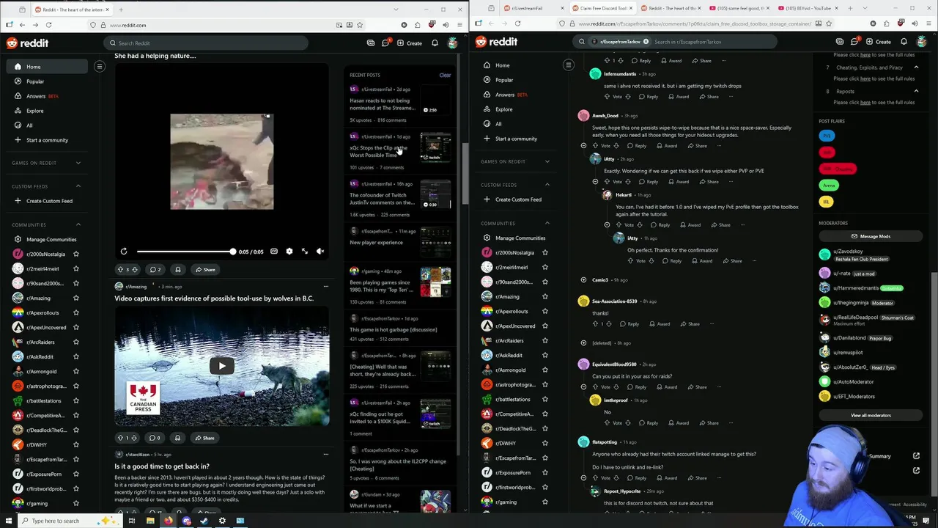Collapse Communities section in right sidebar
This screenshot has width=938, height=528.
pyautogui.click(x=547, y=223)
